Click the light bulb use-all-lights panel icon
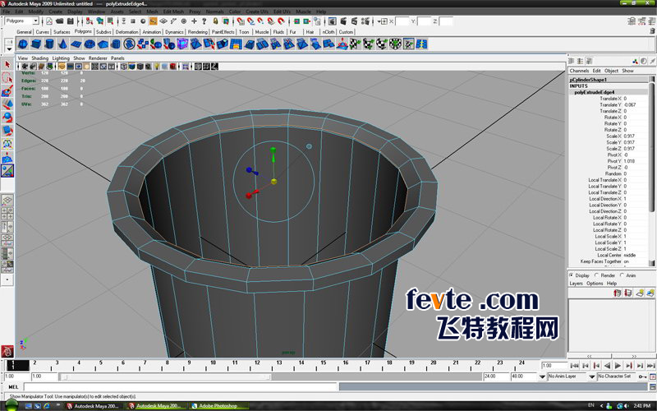Screen dimensions: 657x411 click(x=156, y=67)
